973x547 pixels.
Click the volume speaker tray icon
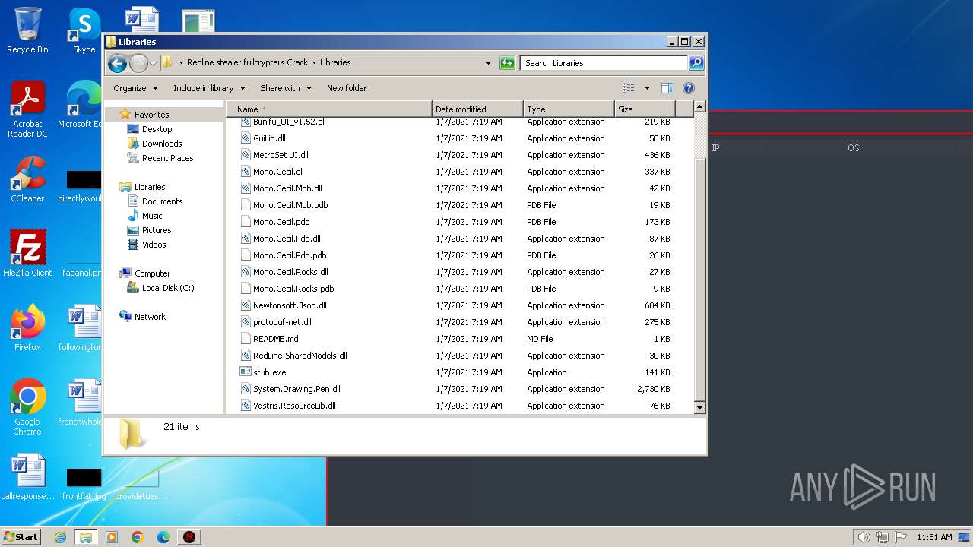pos(864,537)
